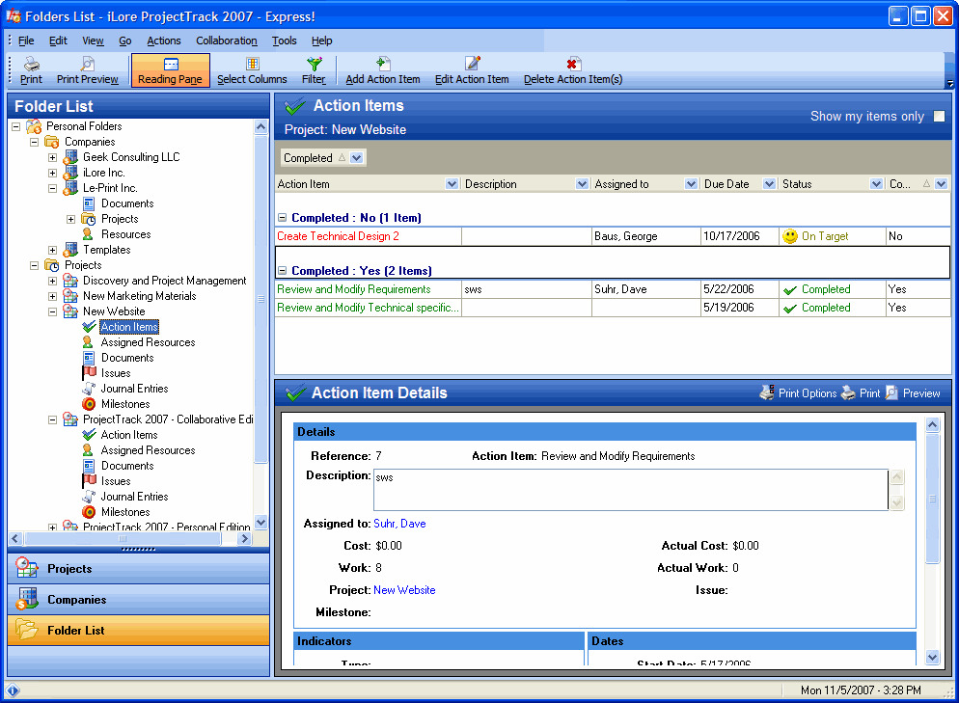Click Preview in Action Item Details header
The image size is (959, 703).
coord(913,393)
